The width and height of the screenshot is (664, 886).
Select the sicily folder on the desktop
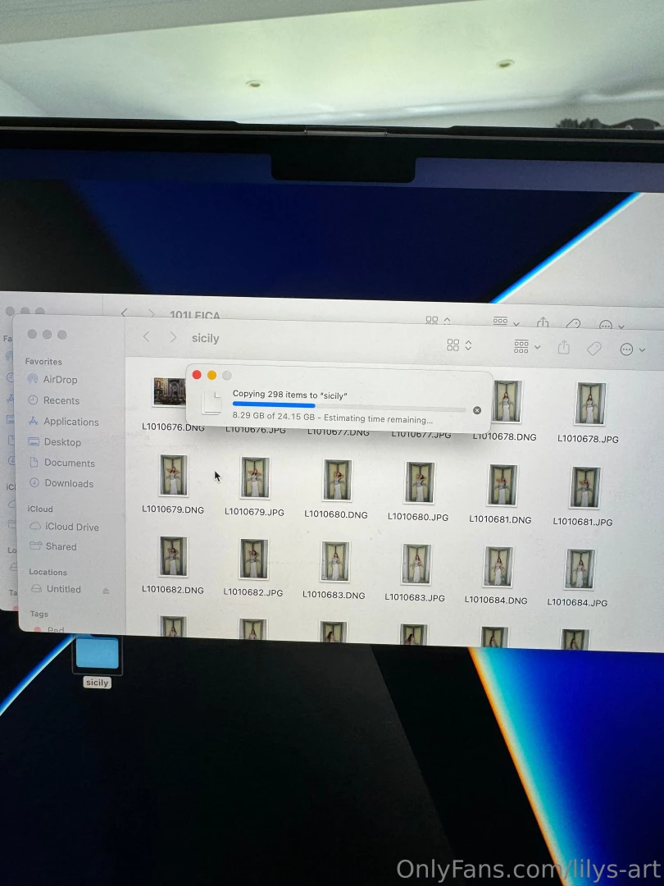(x=98, y=655)
